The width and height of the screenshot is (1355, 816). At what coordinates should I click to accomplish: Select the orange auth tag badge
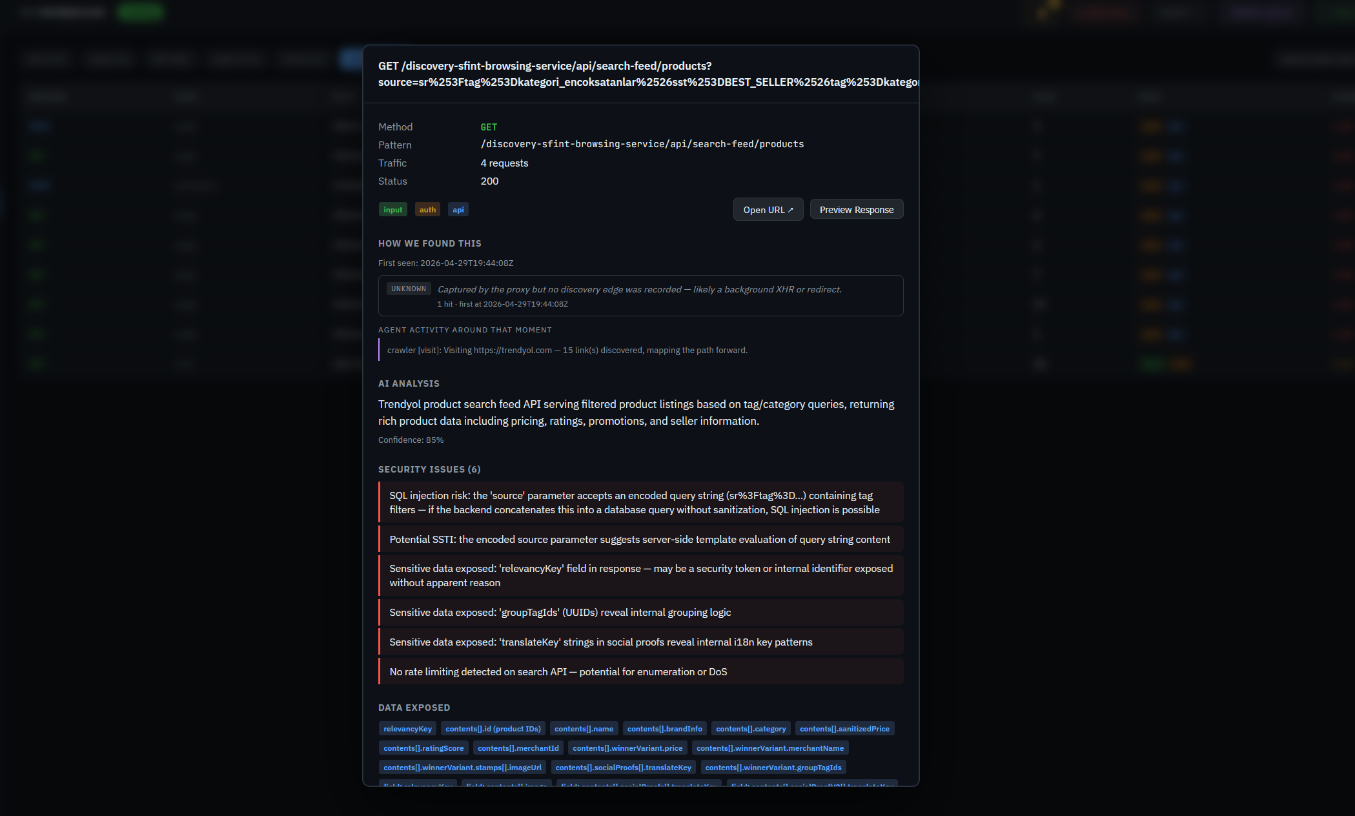click(427, 210)
